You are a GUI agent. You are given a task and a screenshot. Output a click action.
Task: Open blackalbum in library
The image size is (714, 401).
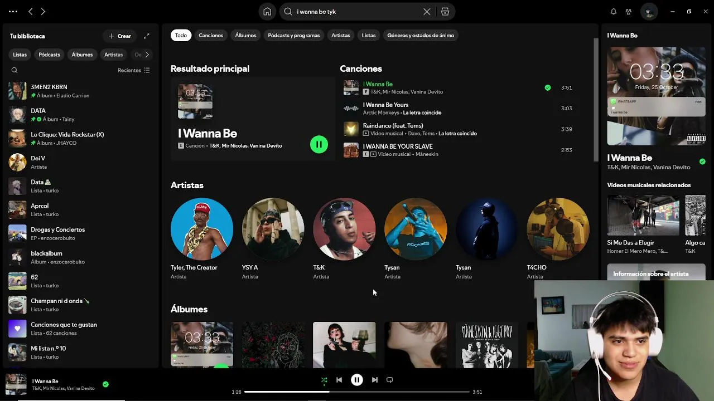pos(81,257)
